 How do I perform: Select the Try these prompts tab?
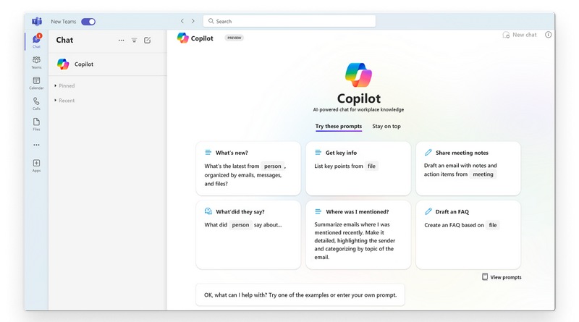click(x=339, y=127)
